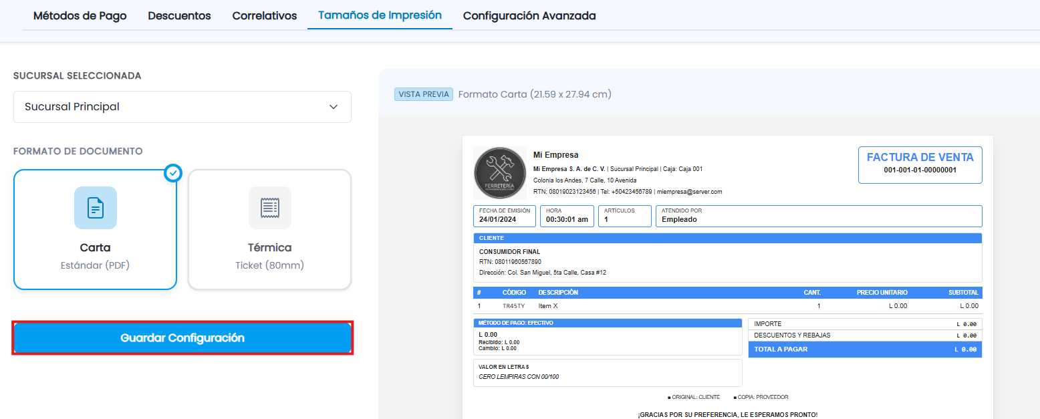Viewport: 1040px width, 419px height.
Task: Click the blue checkmark badge on Carta
Action: tap(173, 173)
